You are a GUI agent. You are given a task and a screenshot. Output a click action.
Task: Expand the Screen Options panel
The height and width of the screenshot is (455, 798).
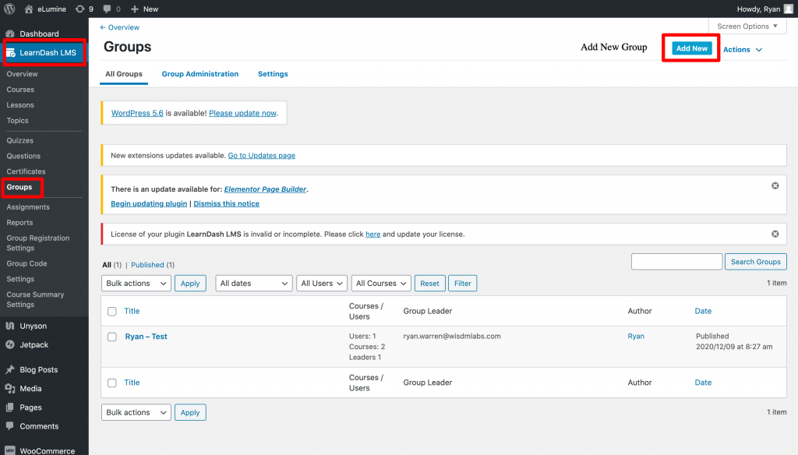[747, 26]
